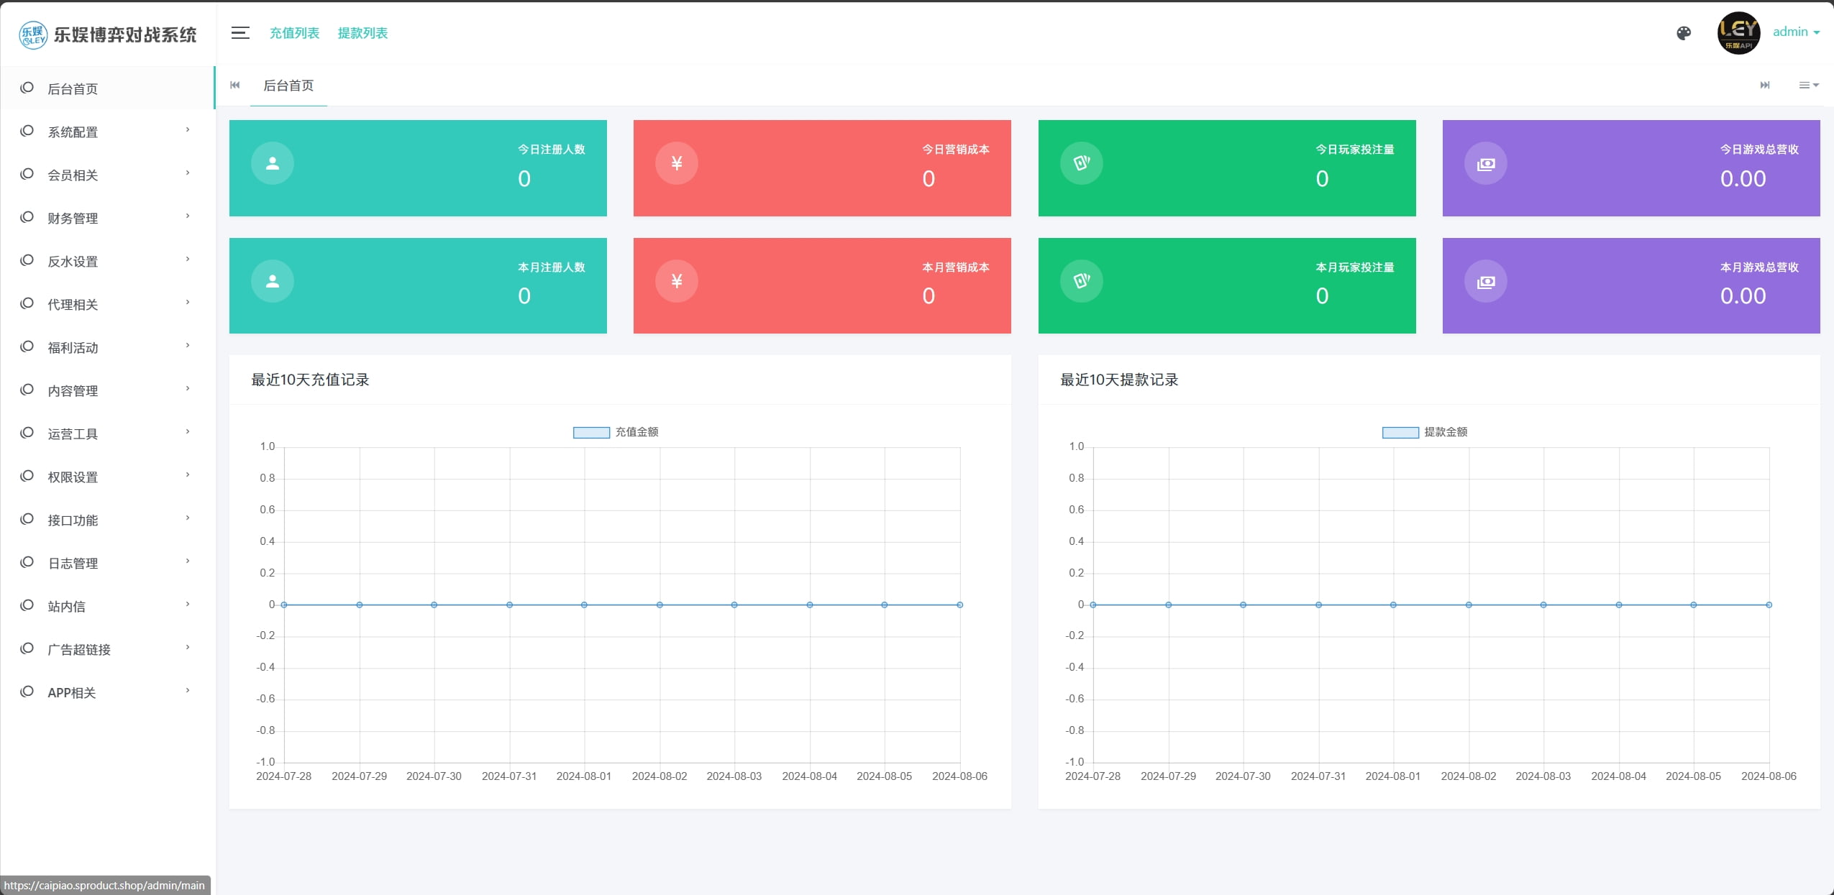Expand the 系统配置 sidebar menu

pos(106,132)
